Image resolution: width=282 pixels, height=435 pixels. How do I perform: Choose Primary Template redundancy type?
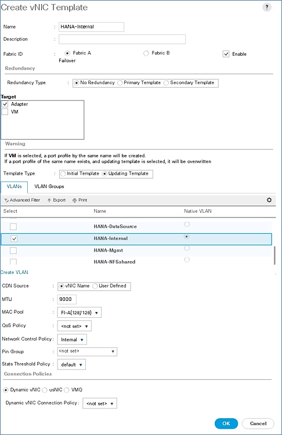pyautogui.click(x=120, y=83)
